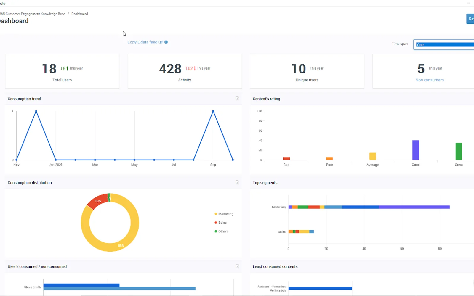Click the info icon beside Copy Odata feed url

(x=166, y=42)
